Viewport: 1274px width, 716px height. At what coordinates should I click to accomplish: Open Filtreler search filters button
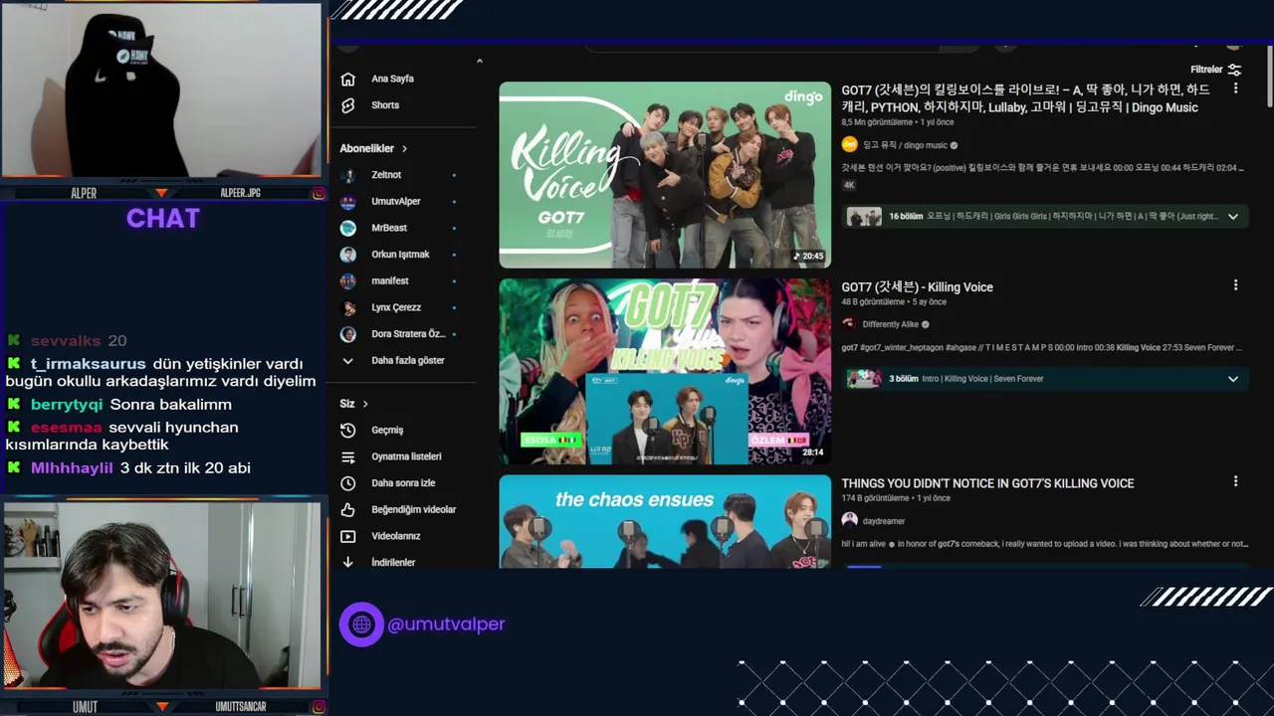click(x=1215, y=70)
